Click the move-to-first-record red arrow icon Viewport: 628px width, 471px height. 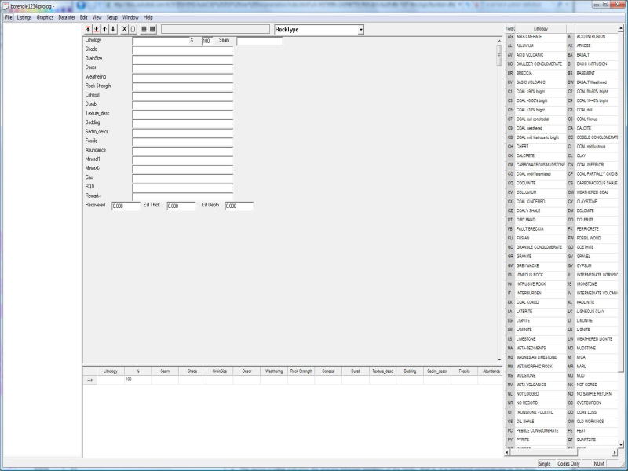tap(88, 29)
